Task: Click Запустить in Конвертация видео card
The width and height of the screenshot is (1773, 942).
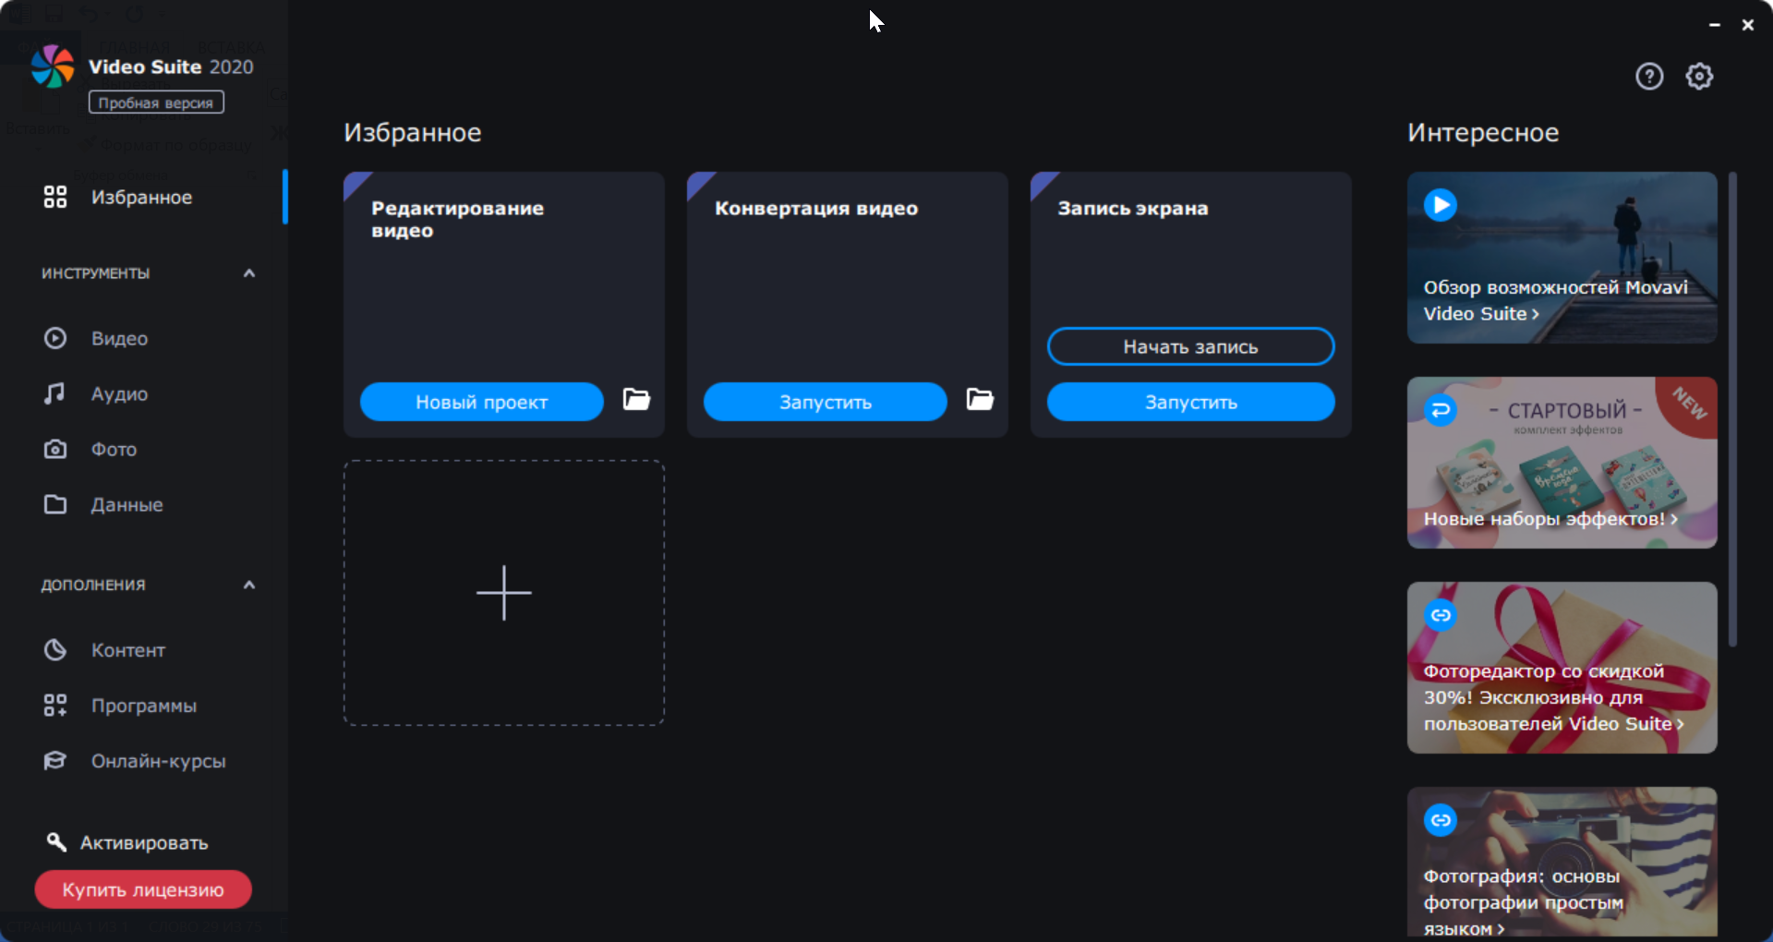Action: click(x=826, y=402)
